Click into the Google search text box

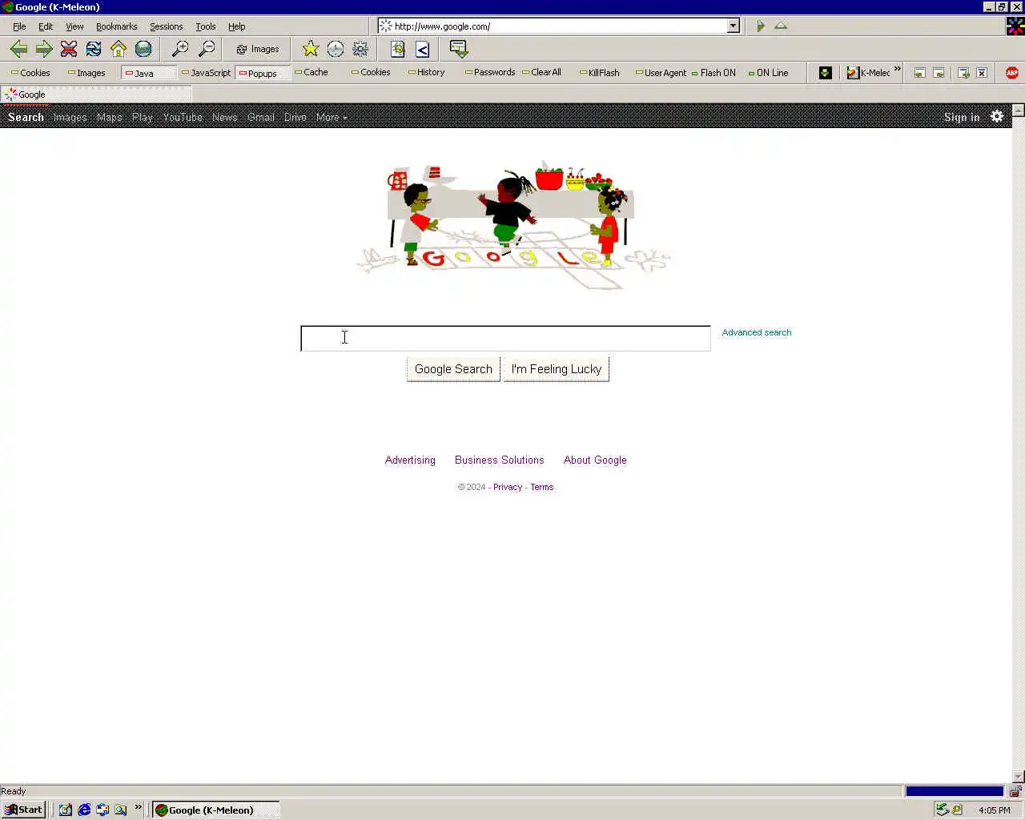(505, 338)
